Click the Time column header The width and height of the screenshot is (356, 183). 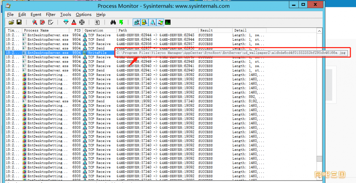[14, 30]
